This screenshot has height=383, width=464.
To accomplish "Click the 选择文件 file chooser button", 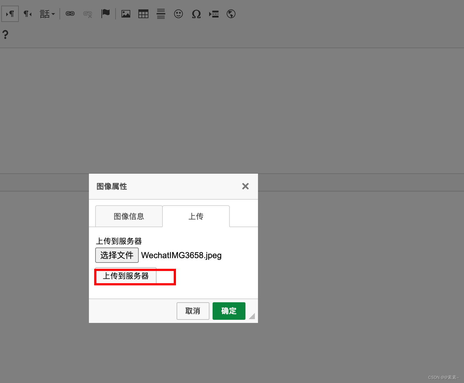I will pos(117,255).
